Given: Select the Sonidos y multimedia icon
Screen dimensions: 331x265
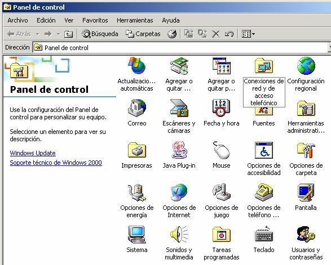Looking at the screenshot, I should click(x=179, y=235).
